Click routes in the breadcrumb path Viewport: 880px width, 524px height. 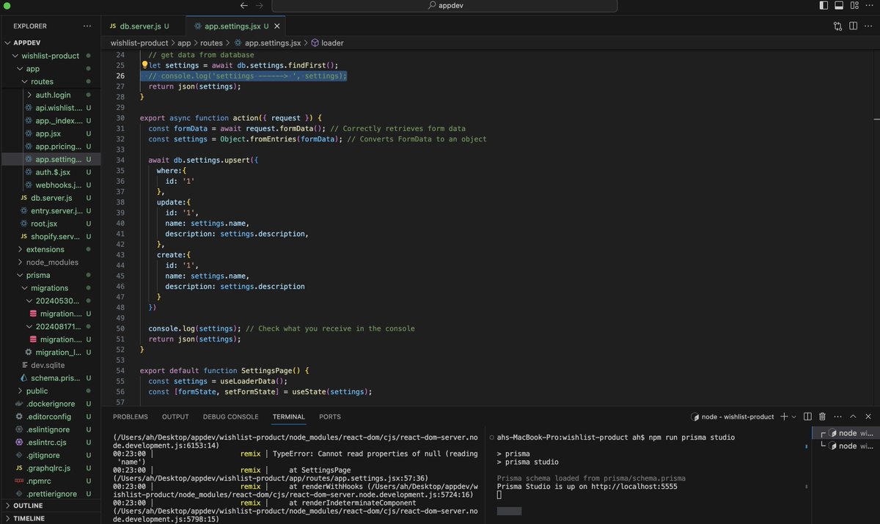click(212, 43)
